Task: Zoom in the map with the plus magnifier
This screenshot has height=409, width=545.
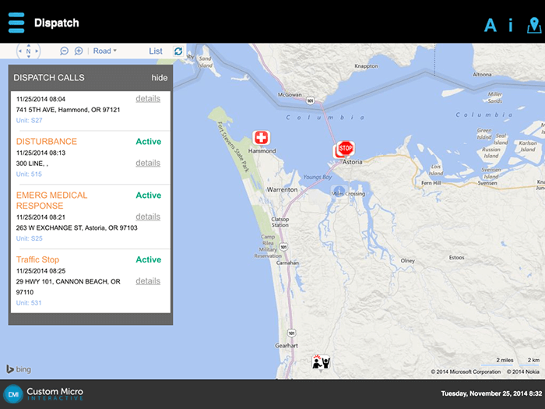Action: coord(79,51)
